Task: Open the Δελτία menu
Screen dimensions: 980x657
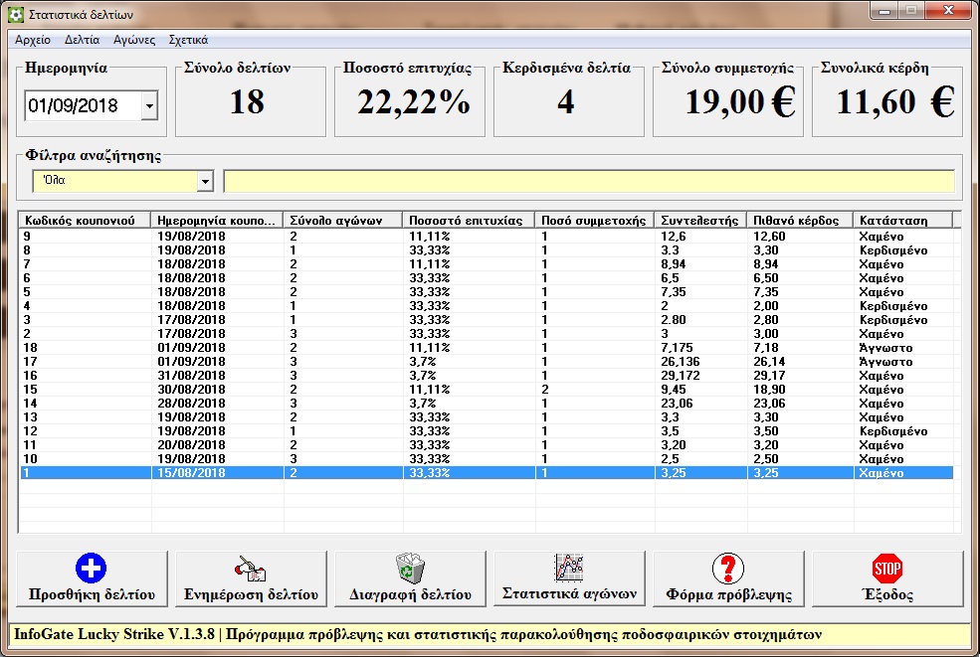Action: tap(82, 41)
